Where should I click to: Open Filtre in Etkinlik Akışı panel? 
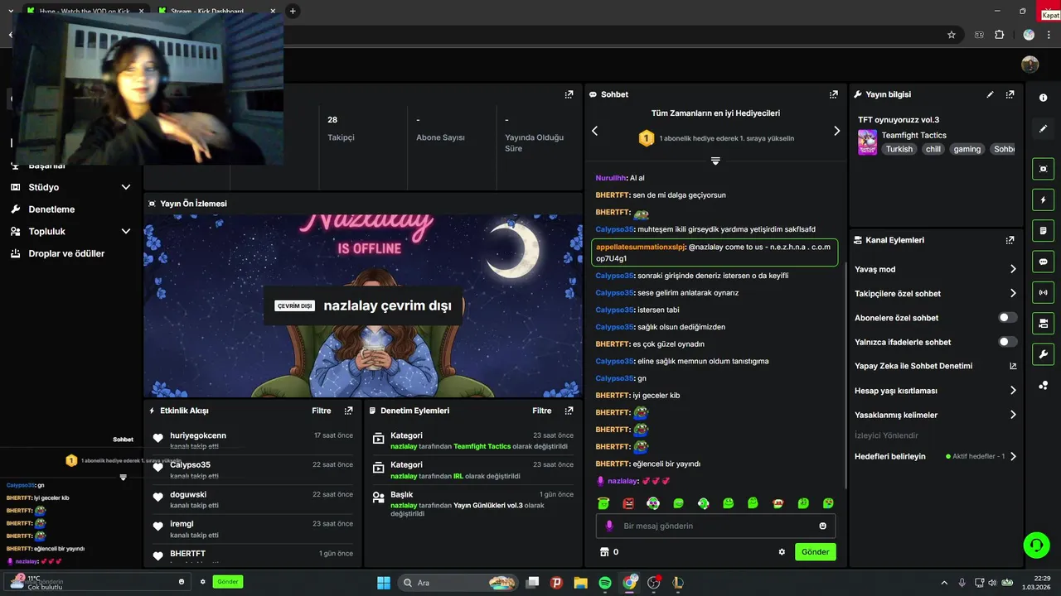[322, 411]
